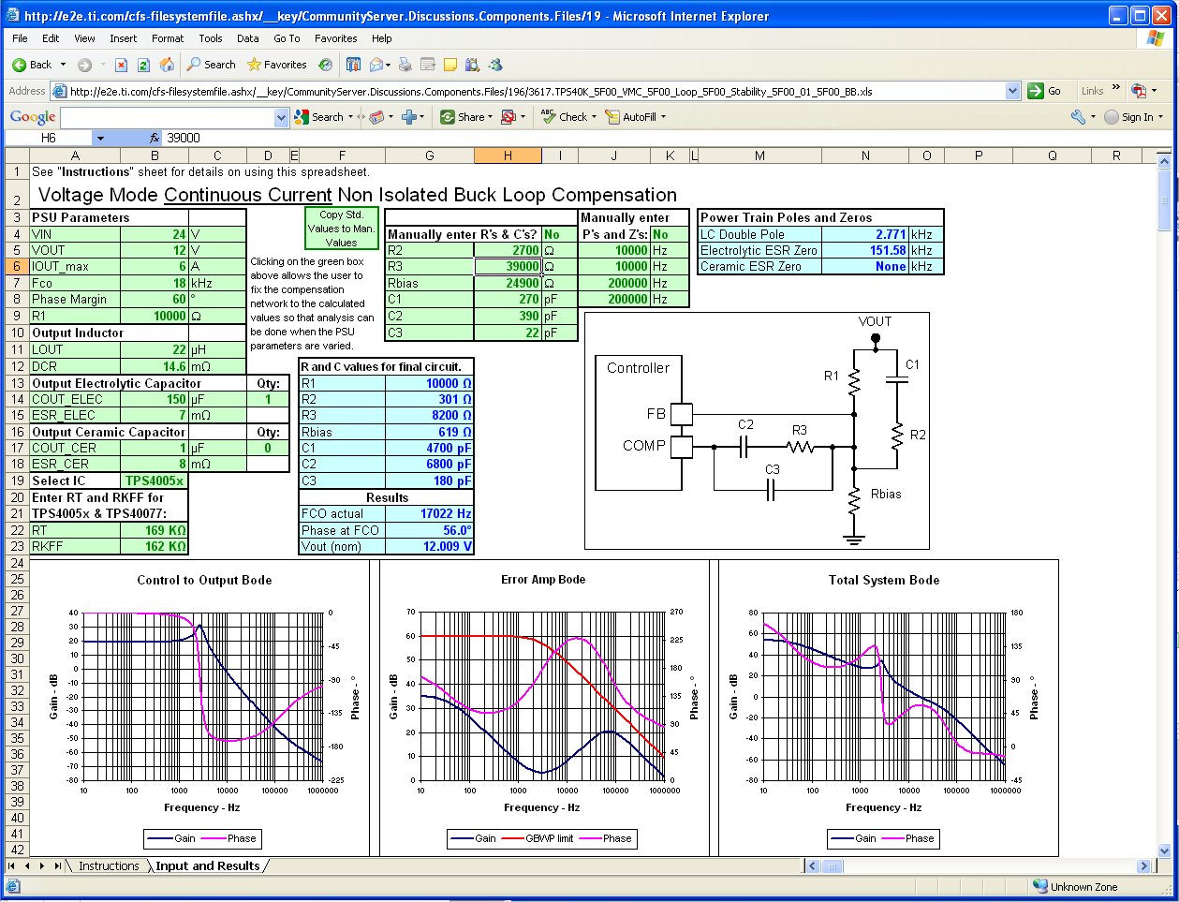This screenshot has height=902, width=1179.
Task: Switch to the Instructions sheet tab
Action: [x=109, y=866]
